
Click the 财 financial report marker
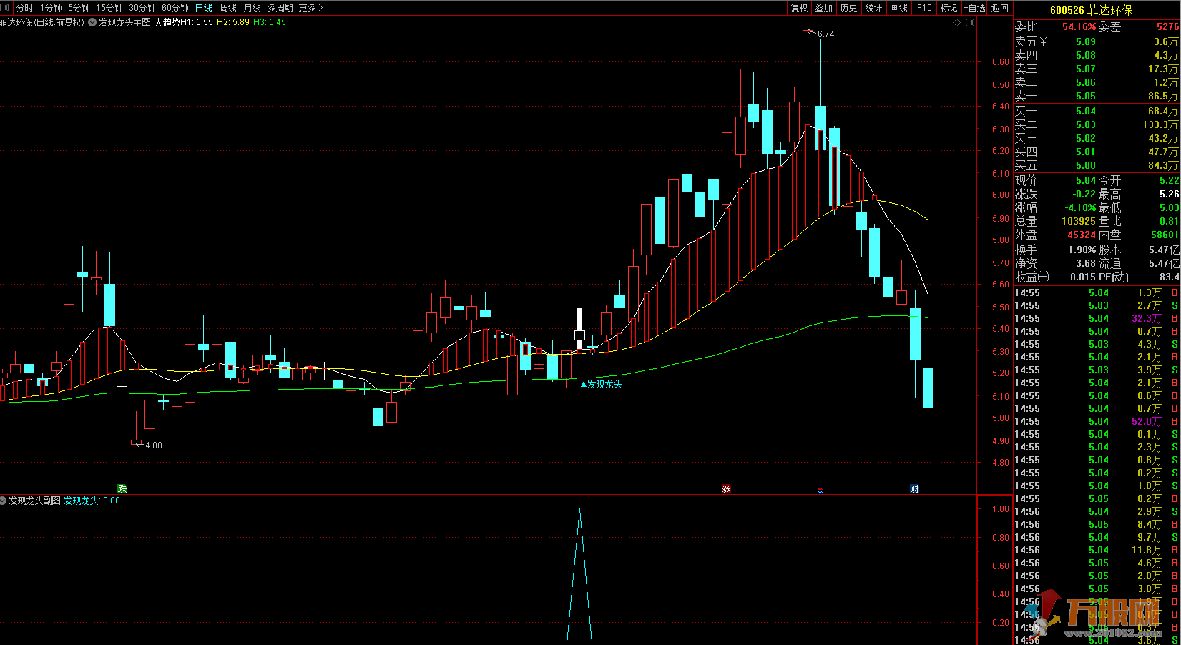click(914, 489)
